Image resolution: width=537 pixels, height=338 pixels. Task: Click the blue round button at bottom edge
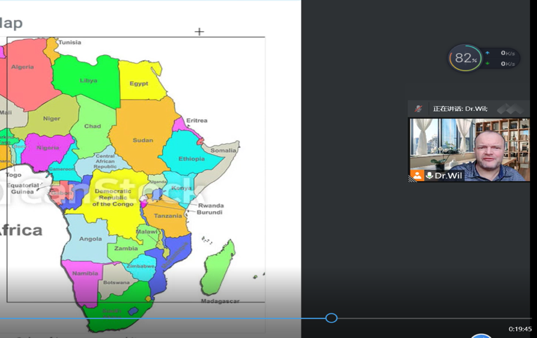click(481, 336)
